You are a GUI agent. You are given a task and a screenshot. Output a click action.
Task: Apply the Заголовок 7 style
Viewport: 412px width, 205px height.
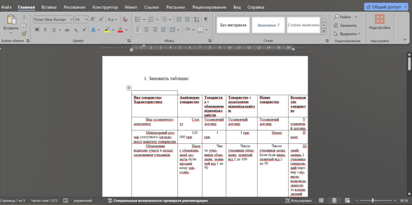(268, 25)
